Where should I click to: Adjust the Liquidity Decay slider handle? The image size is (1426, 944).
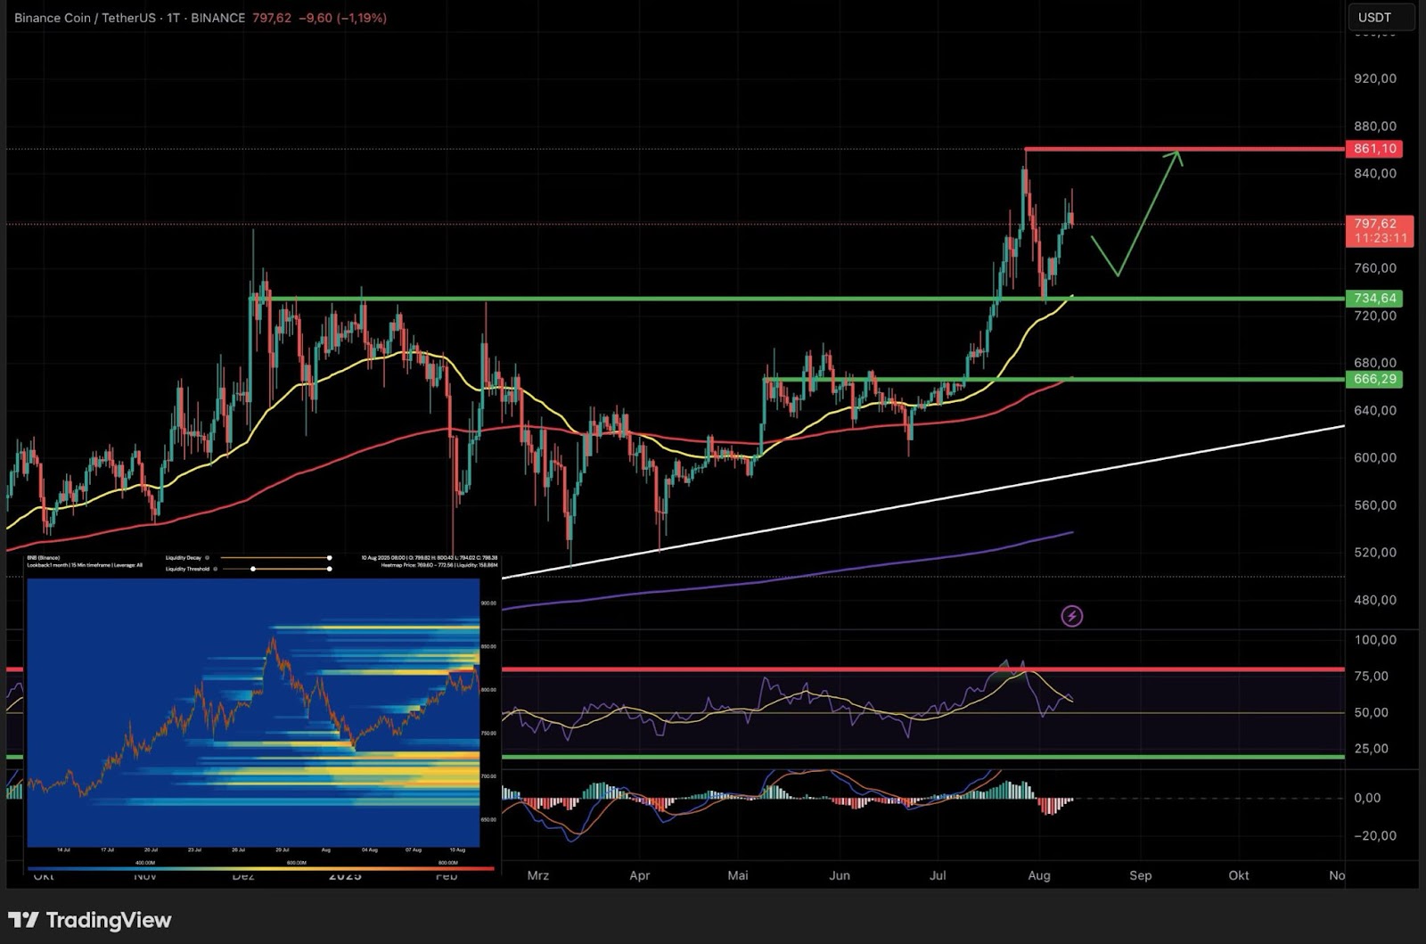tap(329, 556)
